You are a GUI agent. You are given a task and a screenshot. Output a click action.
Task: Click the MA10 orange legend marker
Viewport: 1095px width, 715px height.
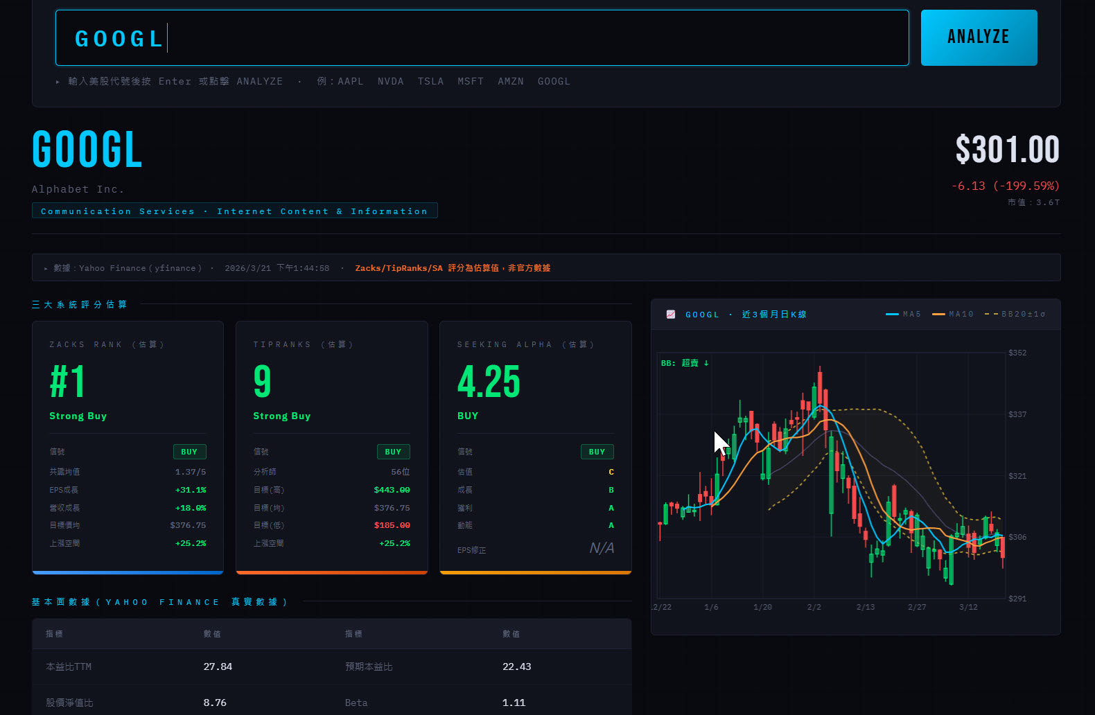click(x=938, y=315)
